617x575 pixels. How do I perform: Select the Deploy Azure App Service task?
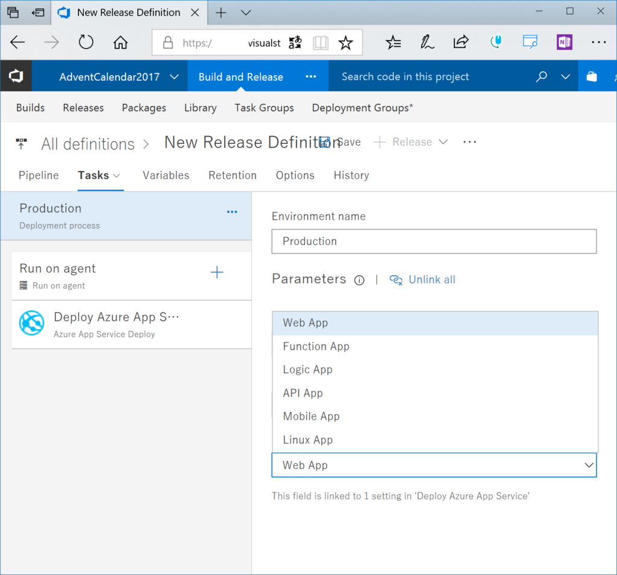point(132,325)
